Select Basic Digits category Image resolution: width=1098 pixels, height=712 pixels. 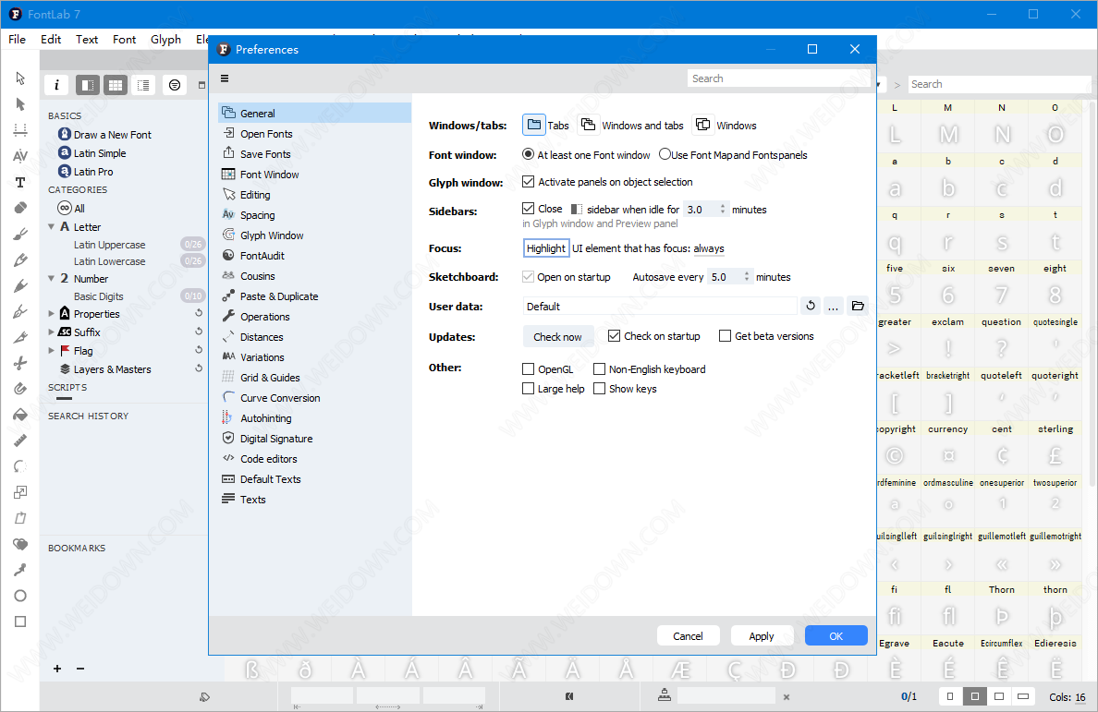click(99, 296)
